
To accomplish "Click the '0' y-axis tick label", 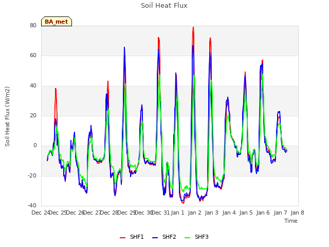I will click(x=35, y=145).
